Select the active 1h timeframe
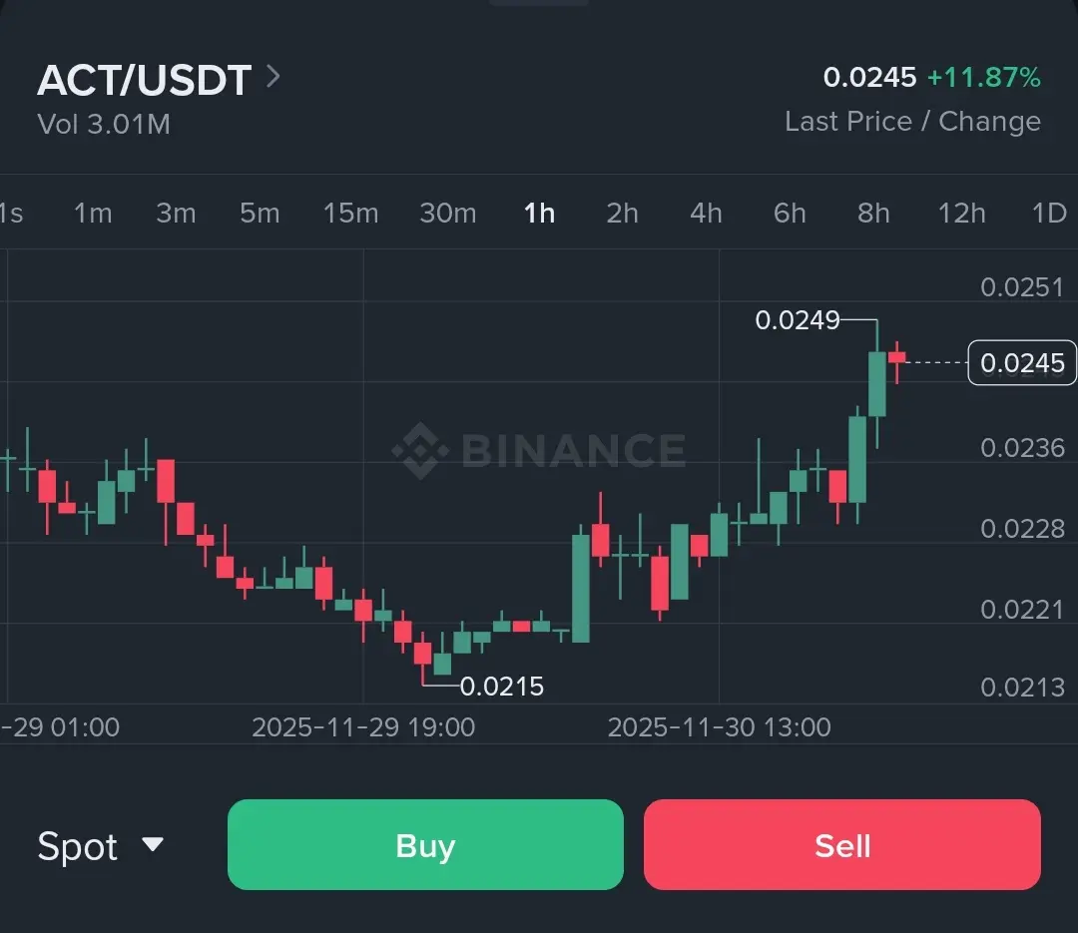1078x933 pixels. click(x=540, y=213)
